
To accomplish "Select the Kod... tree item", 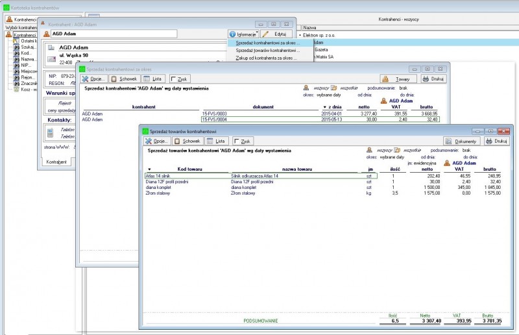I will (x=26, y=53).
